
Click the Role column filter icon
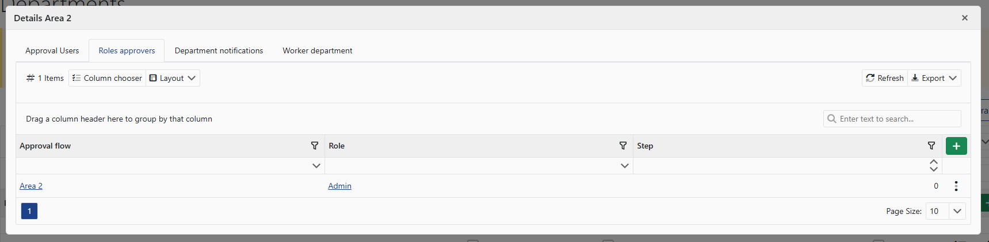pos(623,146)
